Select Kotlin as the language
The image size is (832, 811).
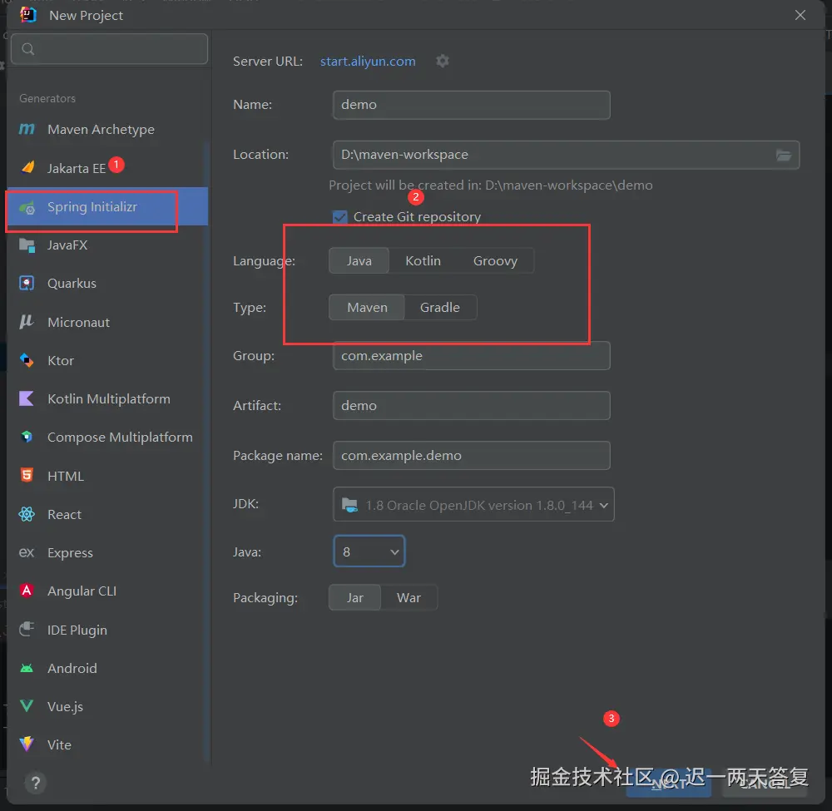(x=423, y=260)
